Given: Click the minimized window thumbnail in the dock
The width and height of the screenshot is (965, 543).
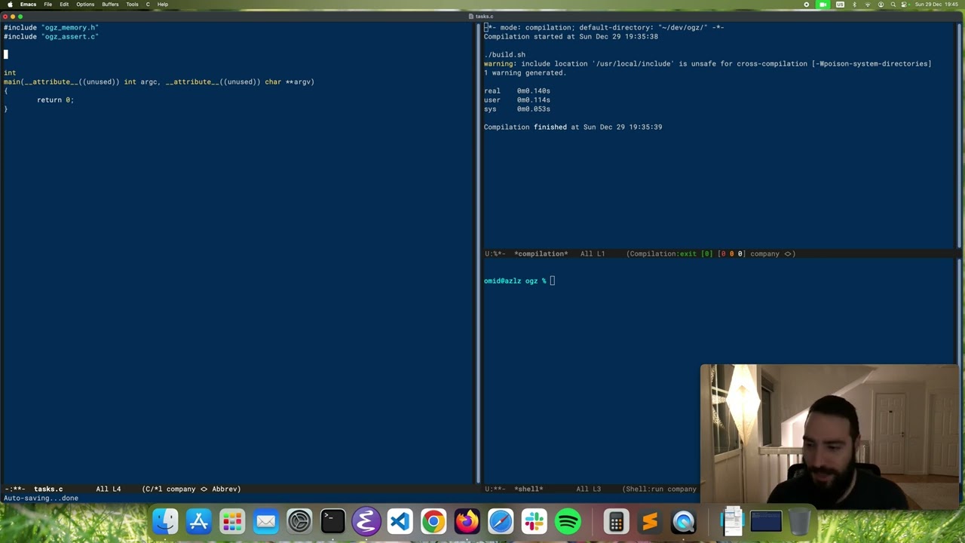Looking at the screenshot, I should point(766,521).
